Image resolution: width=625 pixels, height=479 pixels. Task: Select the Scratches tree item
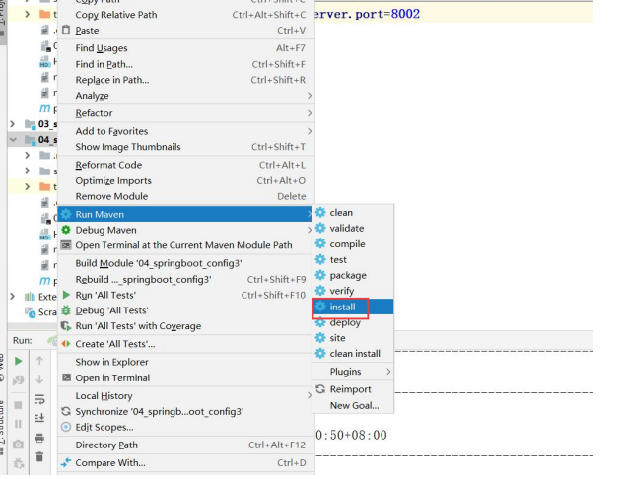(39, 312)
